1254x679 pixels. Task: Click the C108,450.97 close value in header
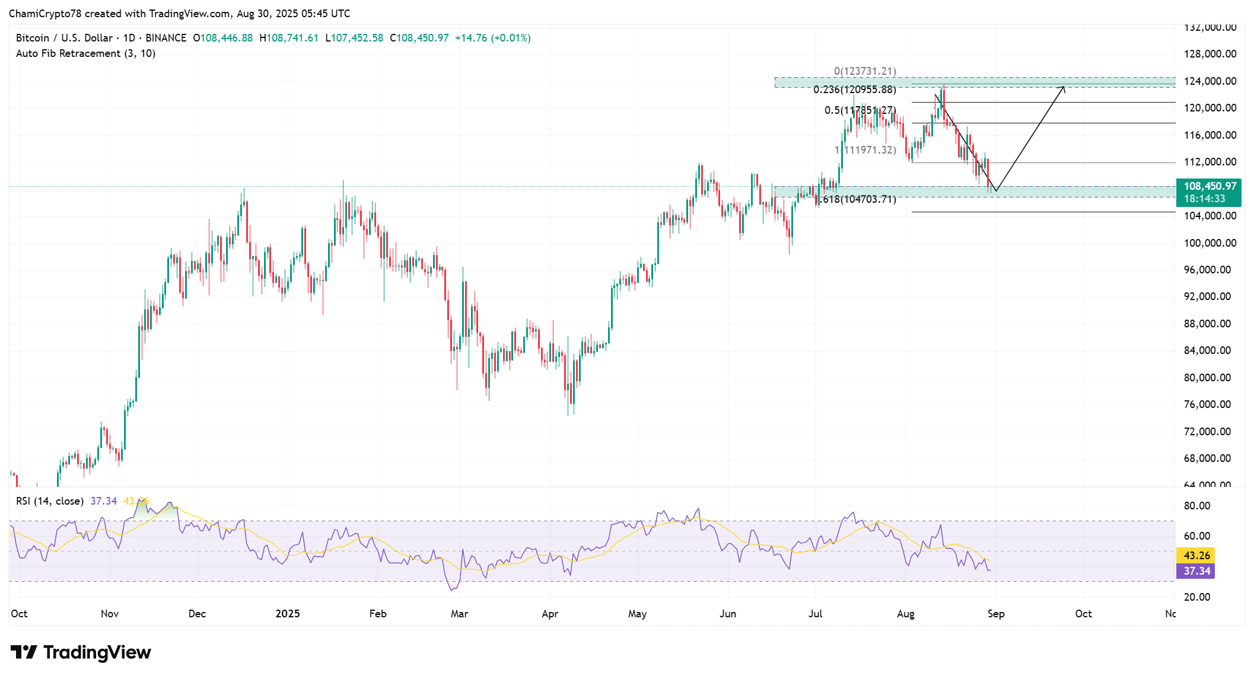coord(419,38)
